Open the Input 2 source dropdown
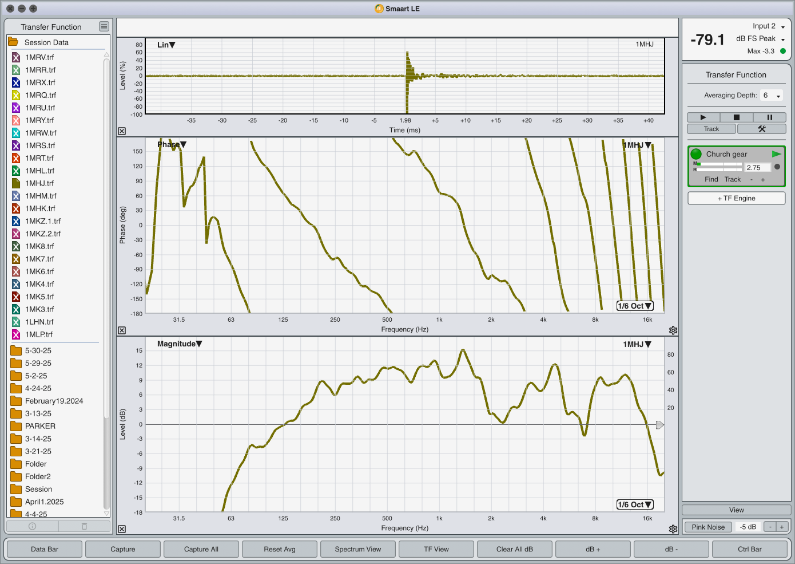795x564 pixels. pos(769,26)
